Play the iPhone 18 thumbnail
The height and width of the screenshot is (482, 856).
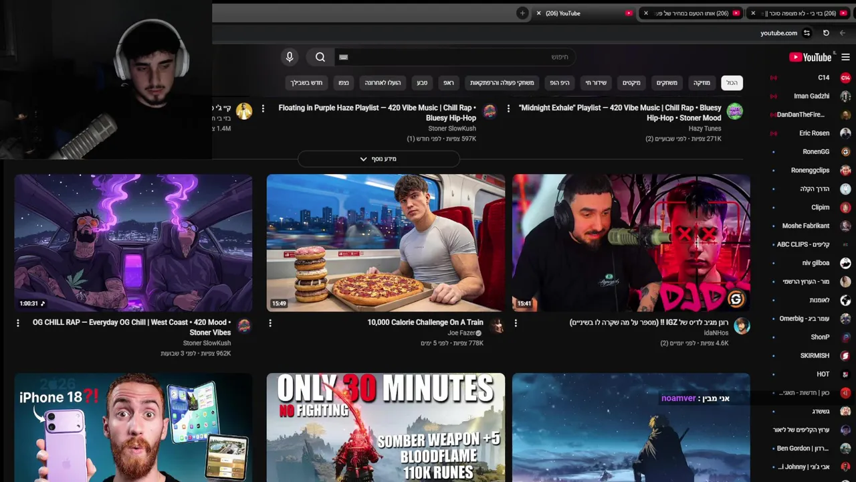(x=134, y=428)
